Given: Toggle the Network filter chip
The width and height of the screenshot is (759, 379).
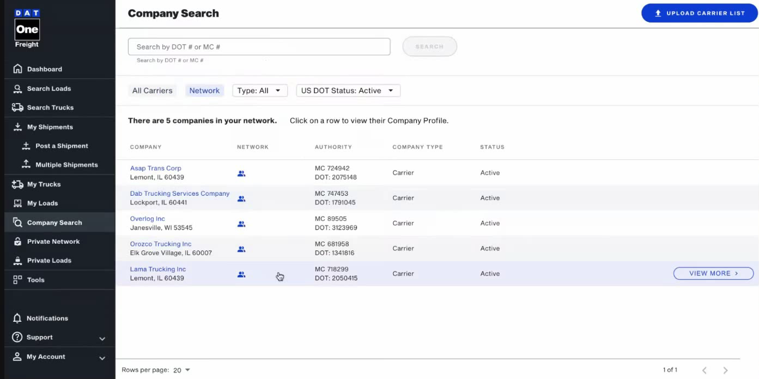Looking at the screenshot, I should [x=204, y=91].
